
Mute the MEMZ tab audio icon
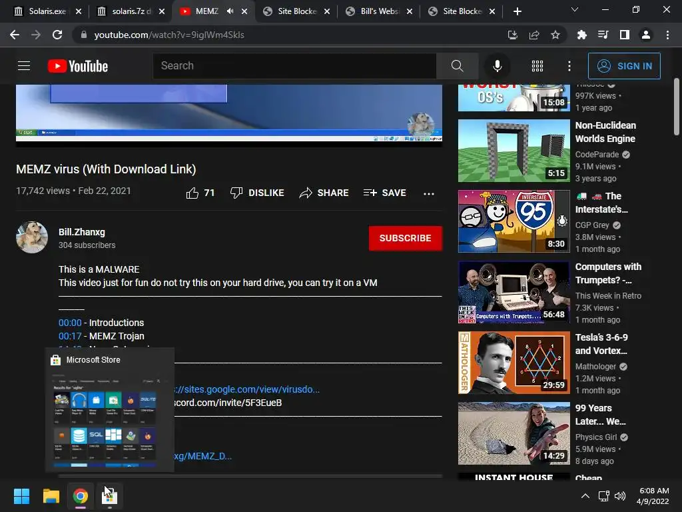tap(230, 11)
